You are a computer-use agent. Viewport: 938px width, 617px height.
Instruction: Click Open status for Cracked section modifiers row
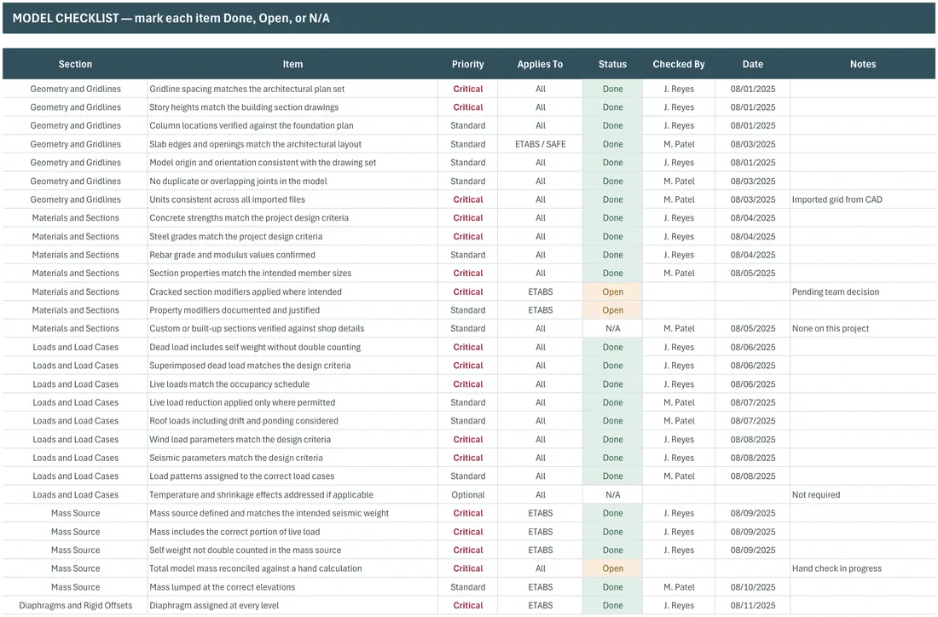click(x=612, y=291)
